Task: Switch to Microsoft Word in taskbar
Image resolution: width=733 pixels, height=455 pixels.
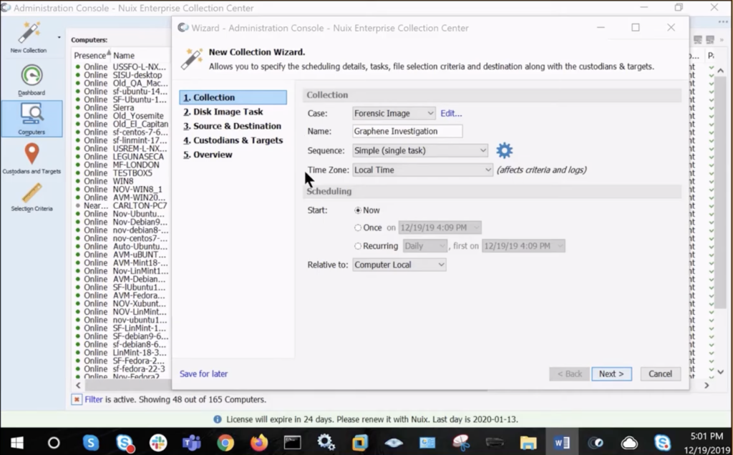Action: pyautogui.click(x=561, y=442)
